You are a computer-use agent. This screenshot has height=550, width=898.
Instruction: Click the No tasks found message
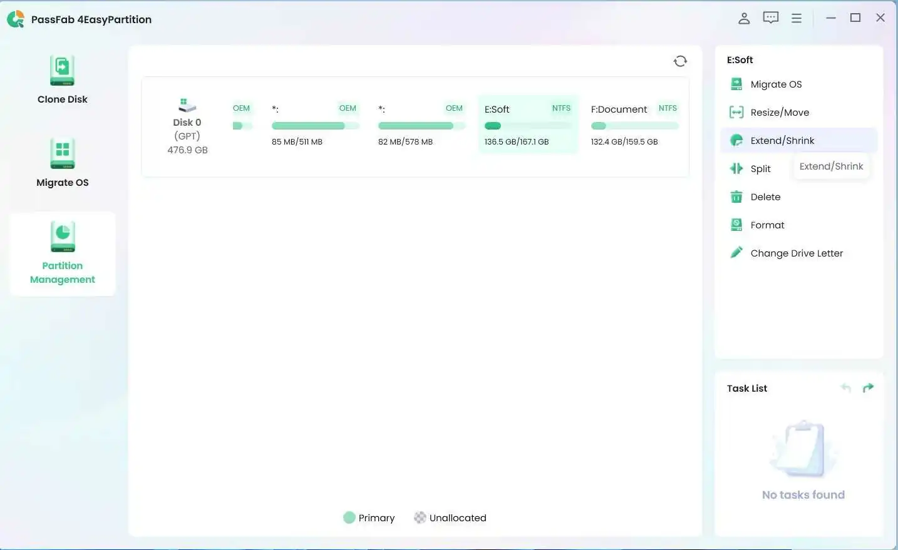(x=803, y=495)
